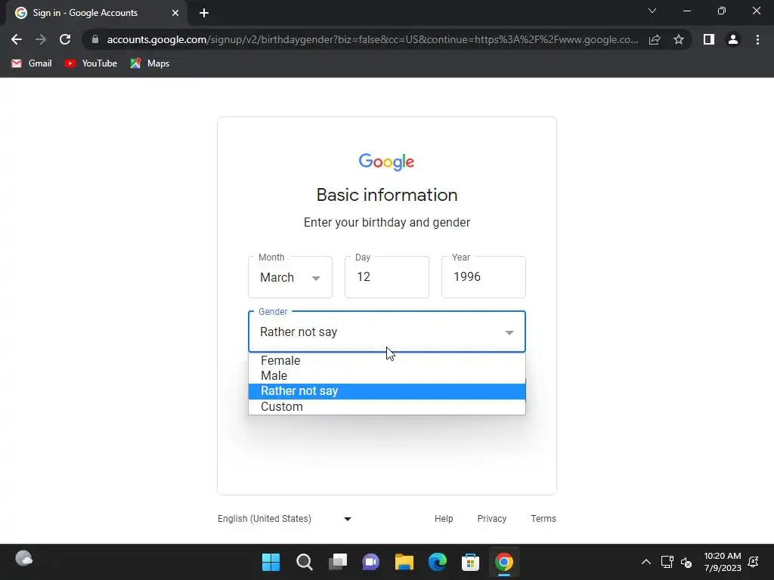This screenshot has width=774, height=580.
Task: Close the Sign in - Google Accounts tab
Action: pos(175,13)
